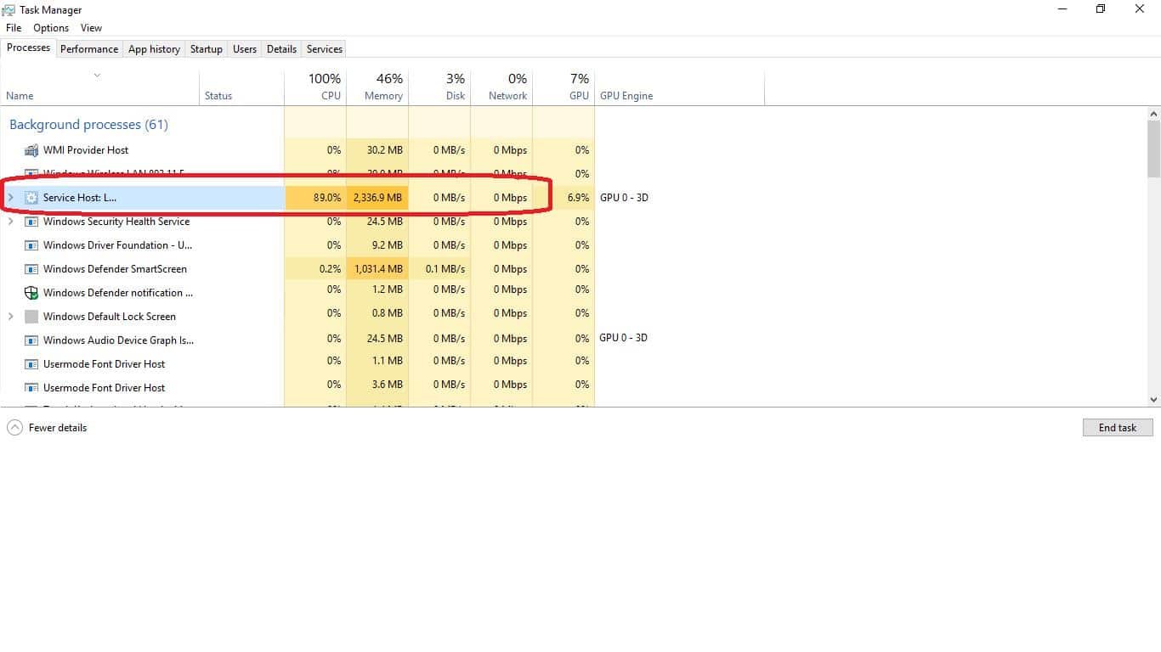
Task: Click the Windows Default Lock Screen icon
Action: [31, 317]
